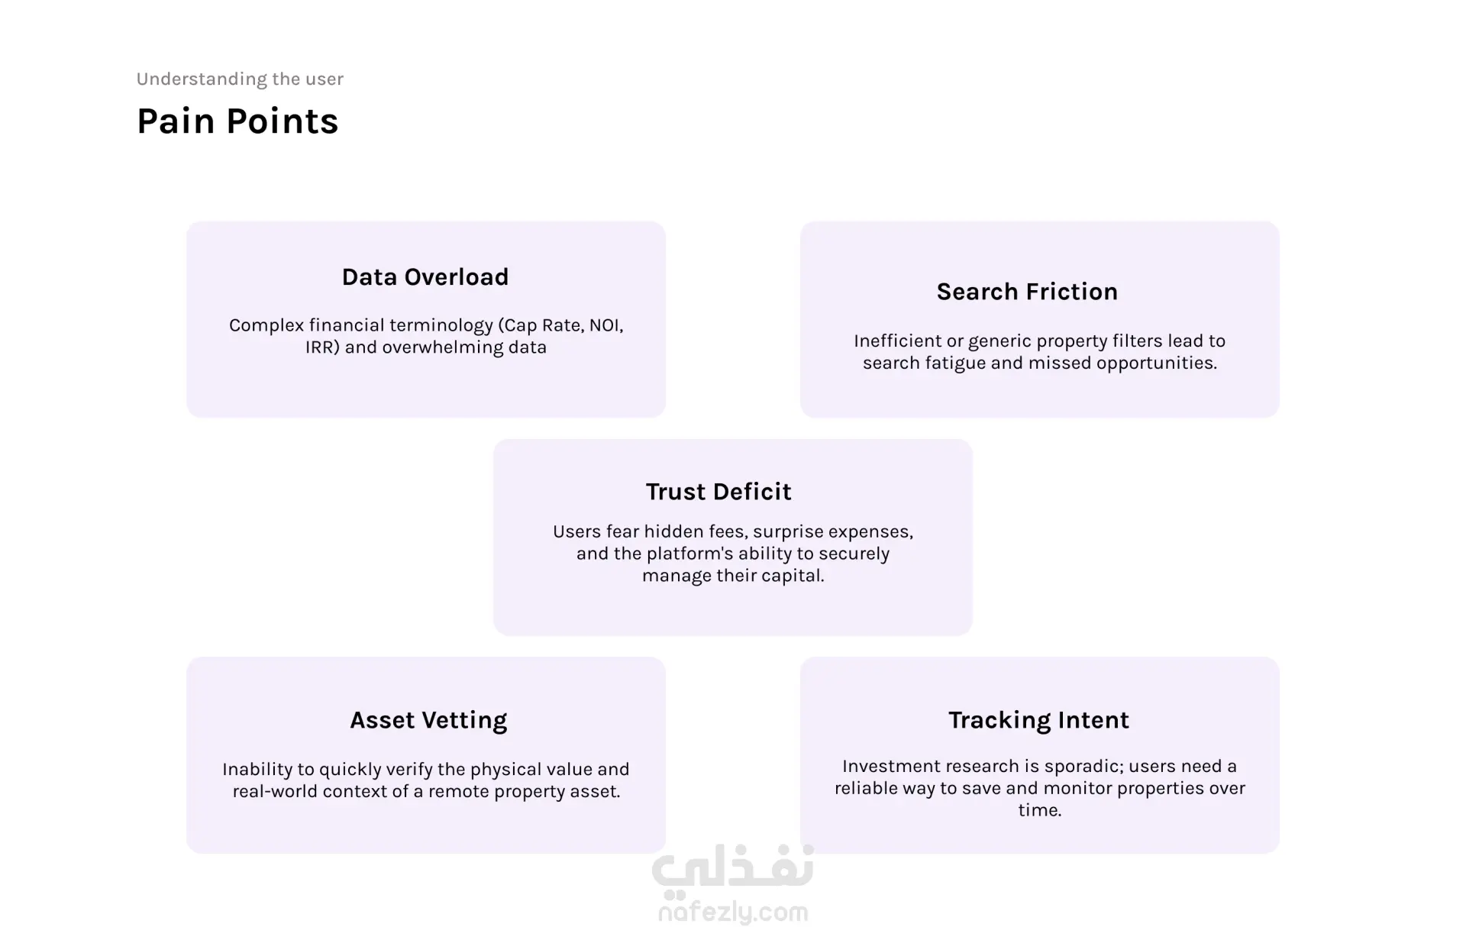Click the "Data Overload" card title

coord(425,276)
